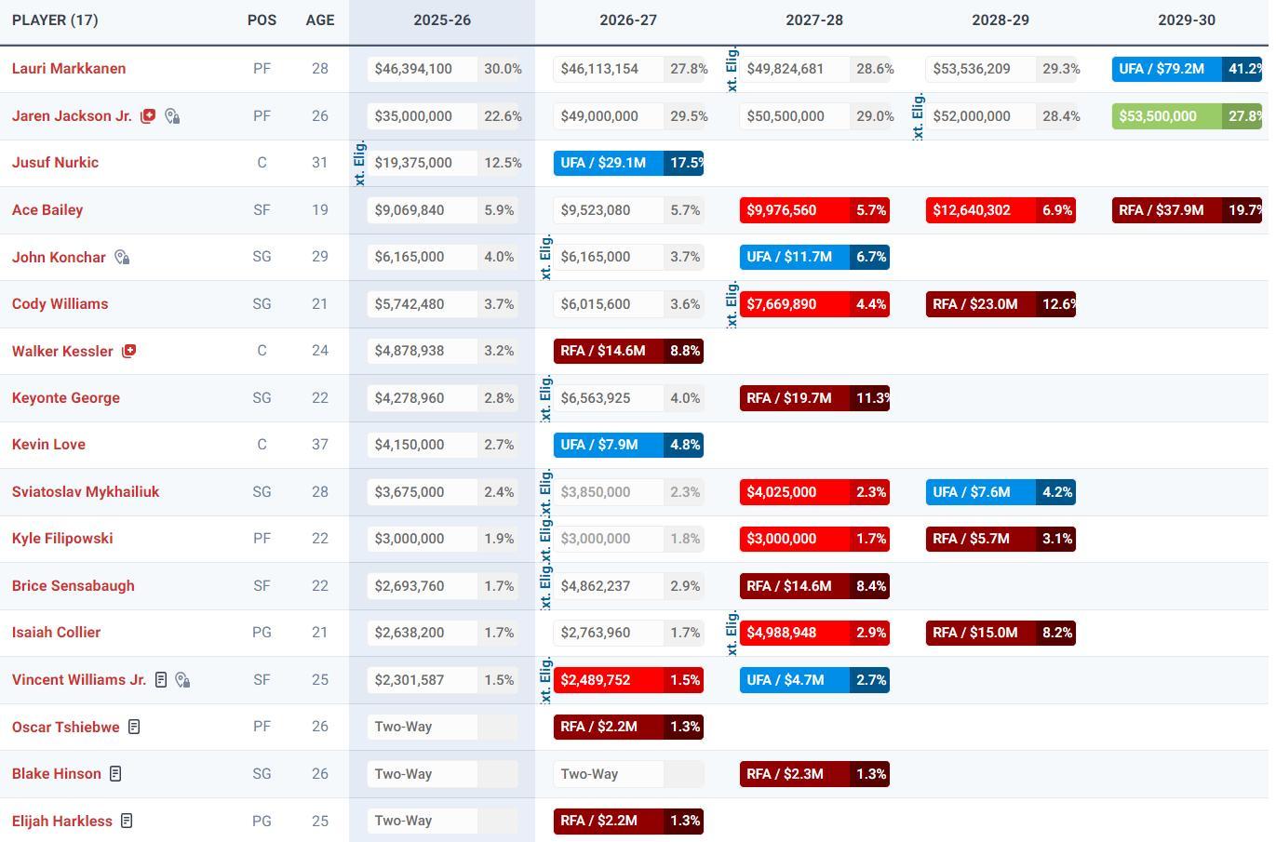Image resolution: width=1276 pixels, height=842 pixels.
Task: Sort players by the AGE column
Action: [319, 20]
